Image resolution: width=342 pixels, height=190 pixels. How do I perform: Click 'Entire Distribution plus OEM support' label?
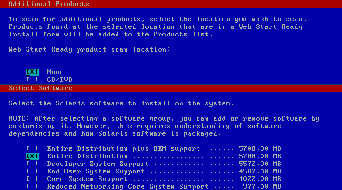[124, 149]
